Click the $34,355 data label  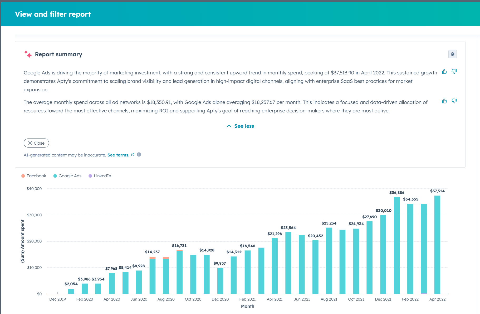tap(410, 199)
